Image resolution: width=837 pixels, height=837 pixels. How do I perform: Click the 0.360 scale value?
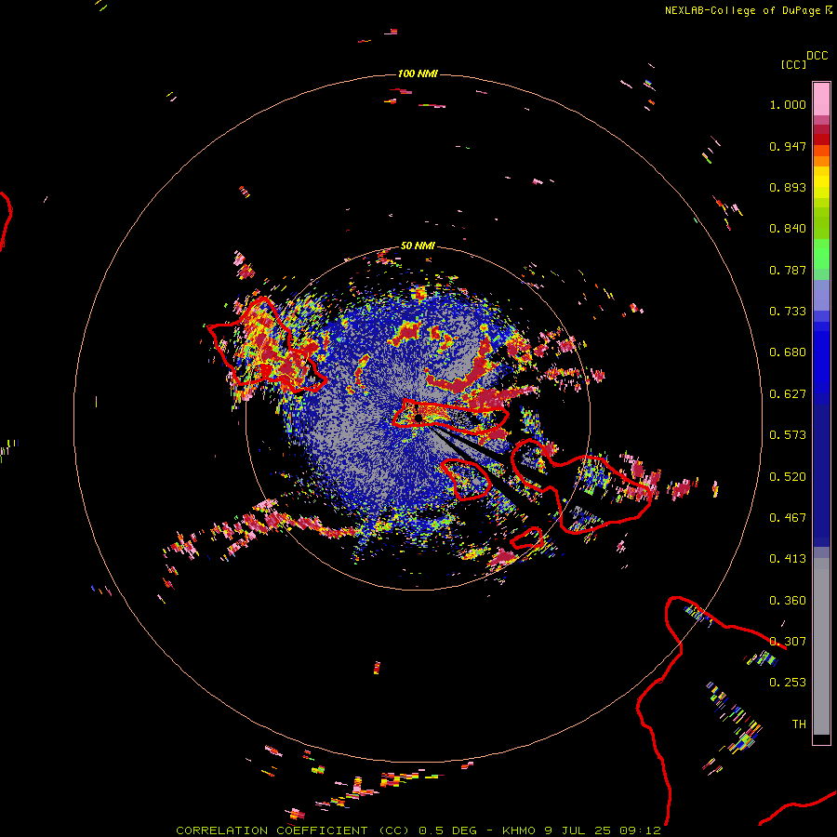coord(788,601)
